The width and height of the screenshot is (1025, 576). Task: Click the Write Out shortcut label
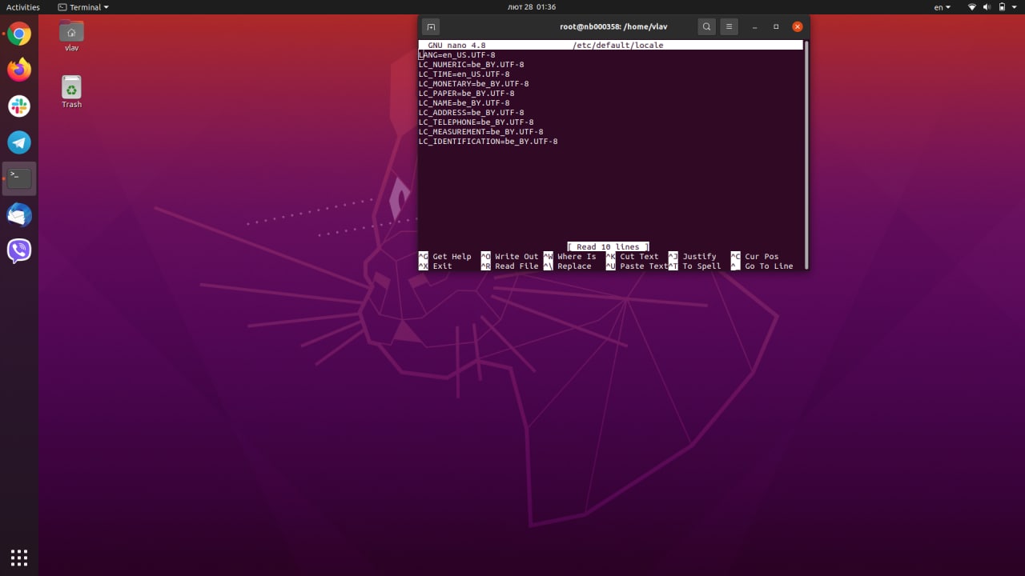517,257
